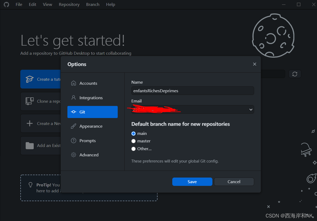Open the Branch menu
The image size is (317, 221).
(93, 5)
